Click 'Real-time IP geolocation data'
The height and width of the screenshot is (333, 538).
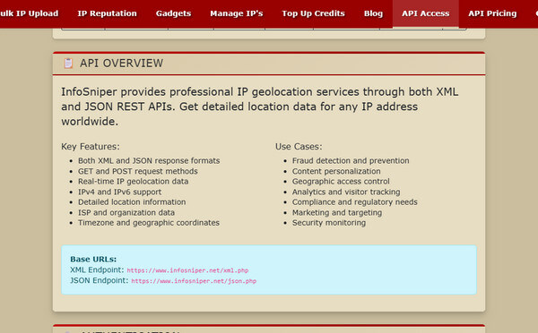point(133,181)
